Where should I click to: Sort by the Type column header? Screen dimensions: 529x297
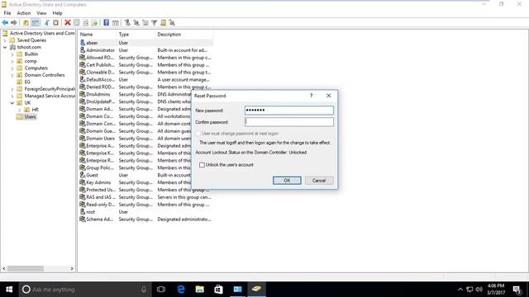point(136,35)
